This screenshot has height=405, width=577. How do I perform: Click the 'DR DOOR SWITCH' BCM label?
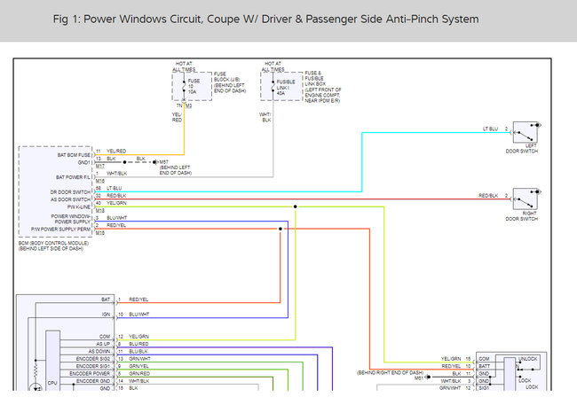(70, 191)
